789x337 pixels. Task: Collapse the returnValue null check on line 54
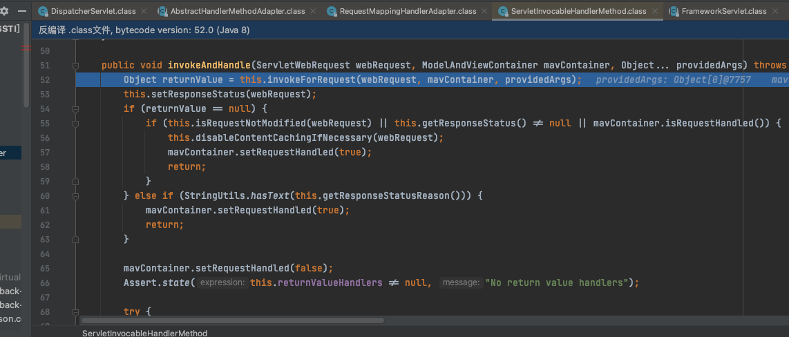(75, 108)
